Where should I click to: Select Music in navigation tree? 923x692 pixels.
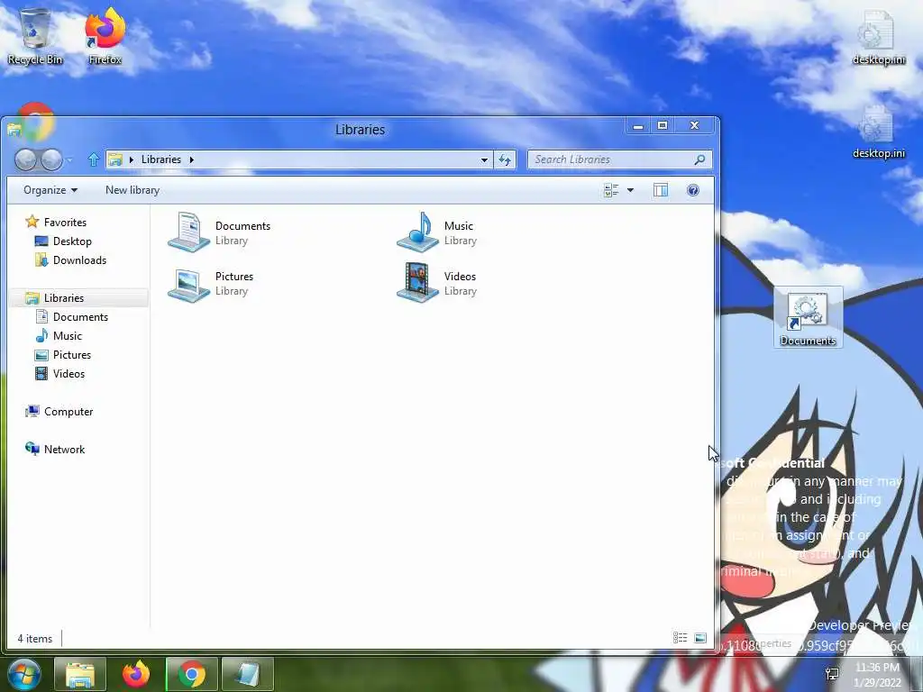[x=59, y=336]
